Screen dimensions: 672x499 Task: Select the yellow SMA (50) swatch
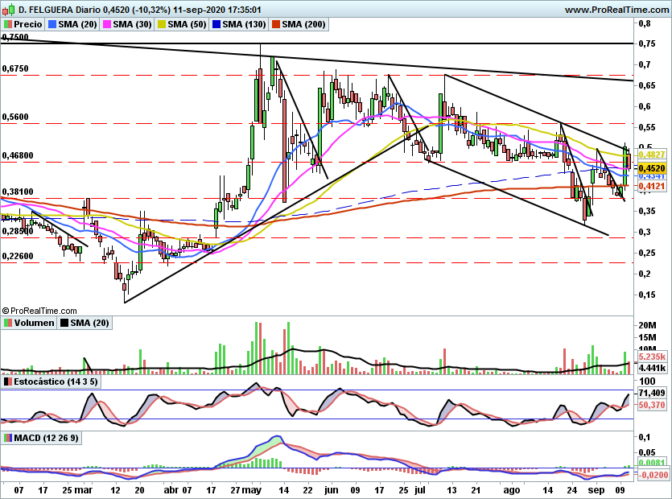[160, 25]
